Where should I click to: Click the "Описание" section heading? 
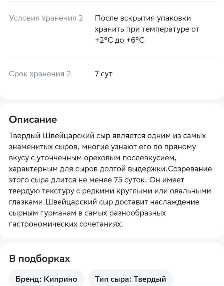(33, 120)
